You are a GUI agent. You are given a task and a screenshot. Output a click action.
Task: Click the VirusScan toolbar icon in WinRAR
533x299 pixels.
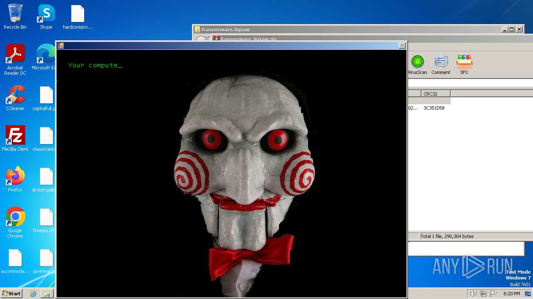pos(417,64)
